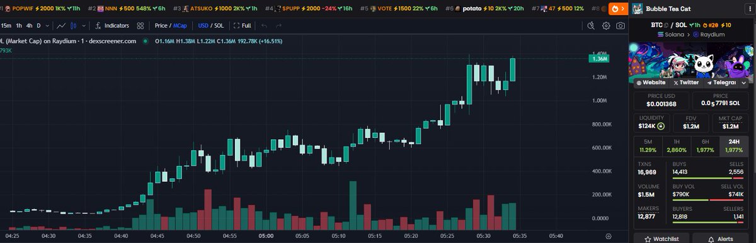Click the orange trending flame button
This screenshot has height=243, width=756.
coord(618,9)
